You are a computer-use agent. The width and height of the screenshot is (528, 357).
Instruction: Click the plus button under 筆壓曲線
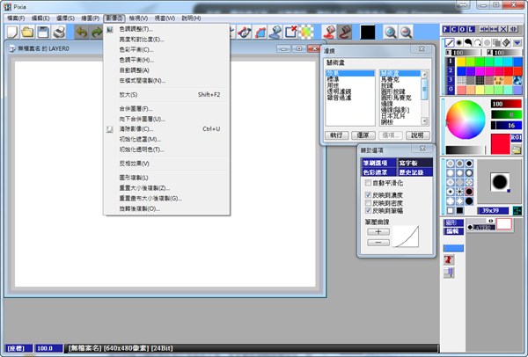click(378, 231)
